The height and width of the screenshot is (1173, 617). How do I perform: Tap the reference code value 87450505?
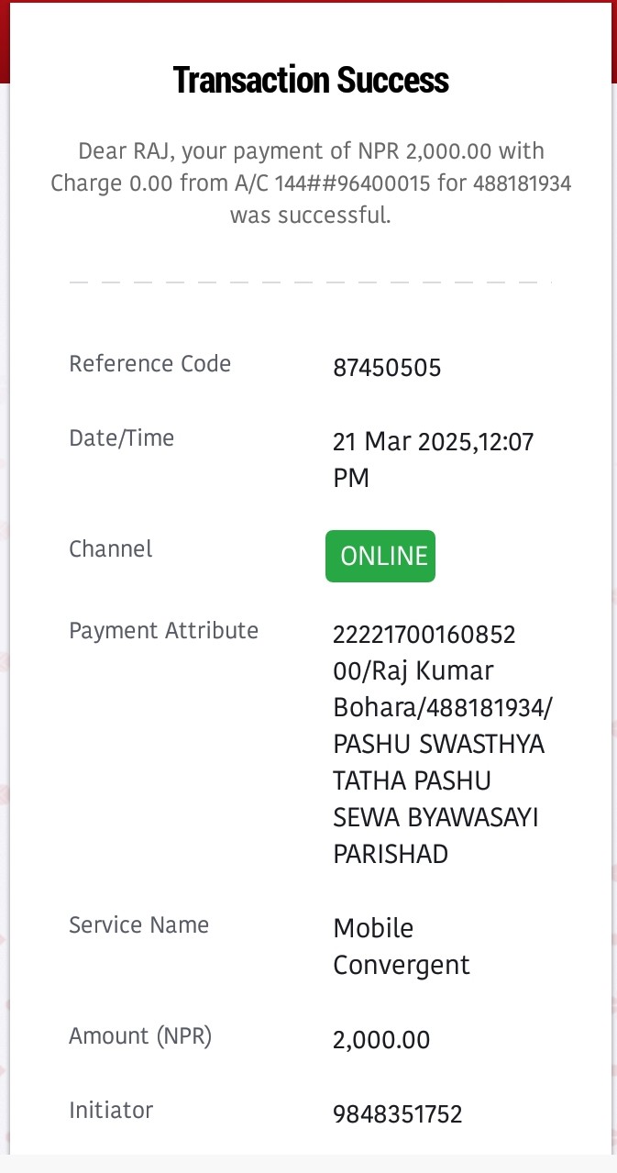click(x=387, y=369)
